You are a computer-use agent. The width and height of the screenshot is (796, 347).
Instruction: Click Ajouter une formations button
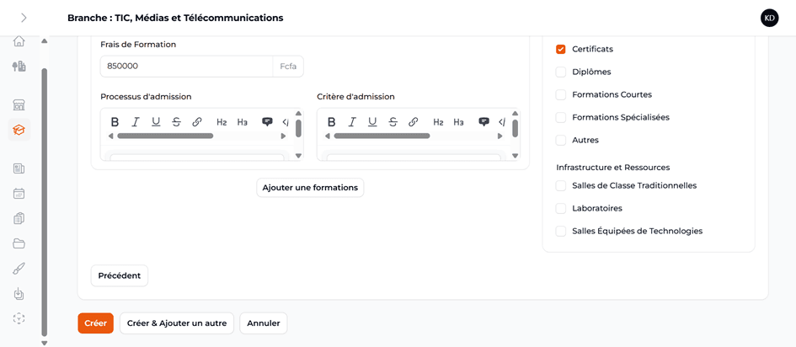point(310,188)
